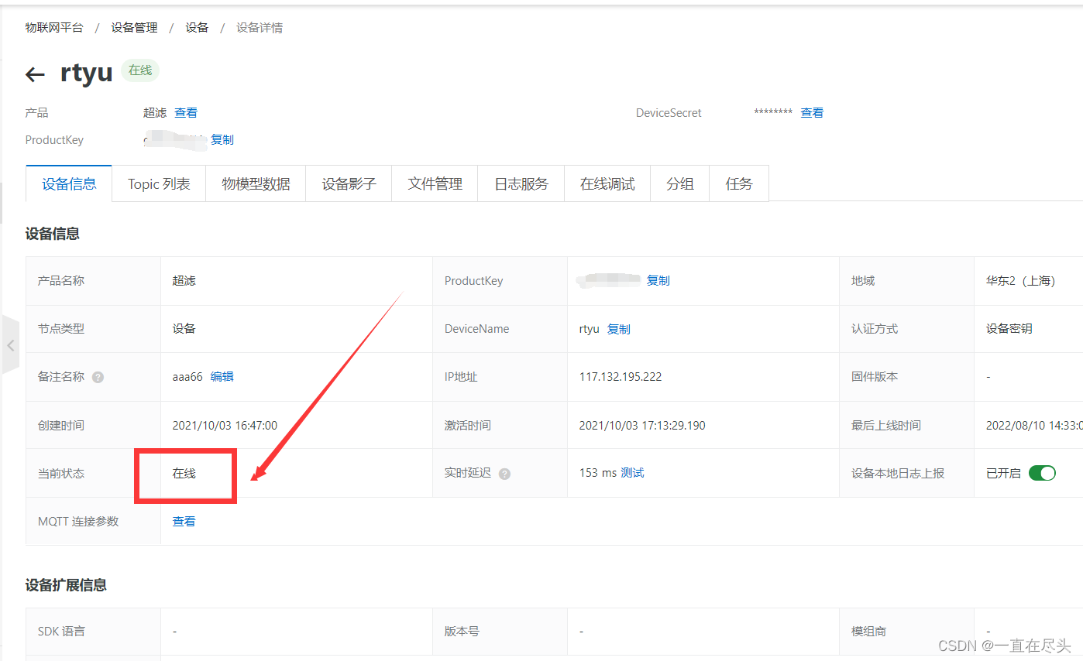The height and width of the screenshot is (661, 1083).
Task: Open the 物模型数据 tab
Action: tap(256, 183)
